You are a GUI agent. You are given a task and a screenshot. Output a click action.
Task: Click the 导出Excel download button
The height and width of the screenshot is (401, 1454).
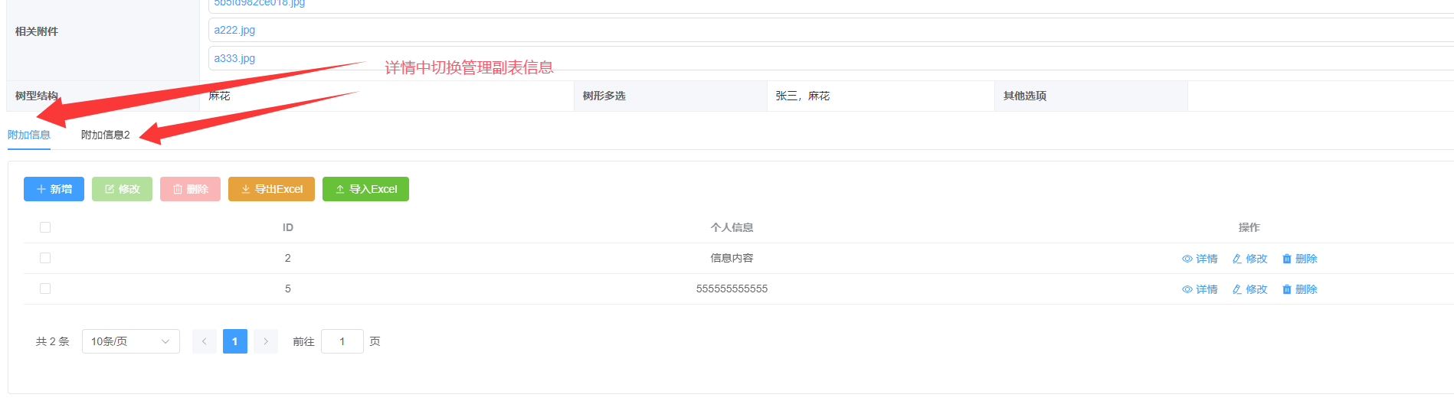point(271,189)
